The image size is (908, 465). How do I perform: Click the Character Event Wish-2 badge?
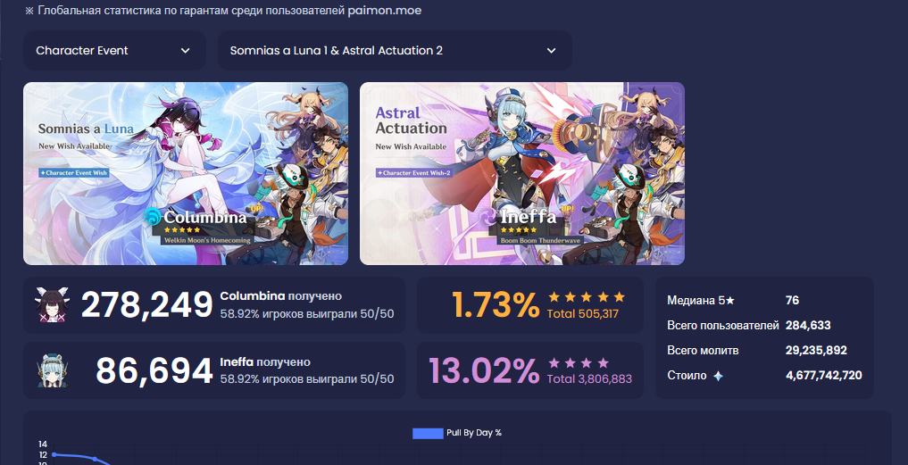414,172
